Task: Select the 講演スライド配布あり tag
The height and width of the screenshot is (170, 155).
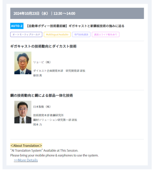Action: [105, 35]
